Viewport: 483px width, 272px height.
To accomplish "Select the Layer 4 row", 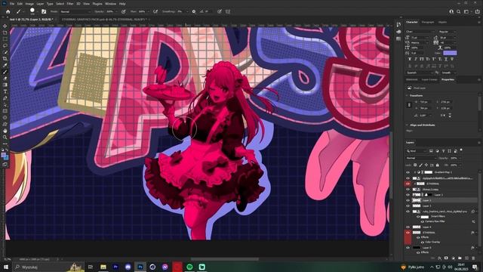I will (441, 227).
